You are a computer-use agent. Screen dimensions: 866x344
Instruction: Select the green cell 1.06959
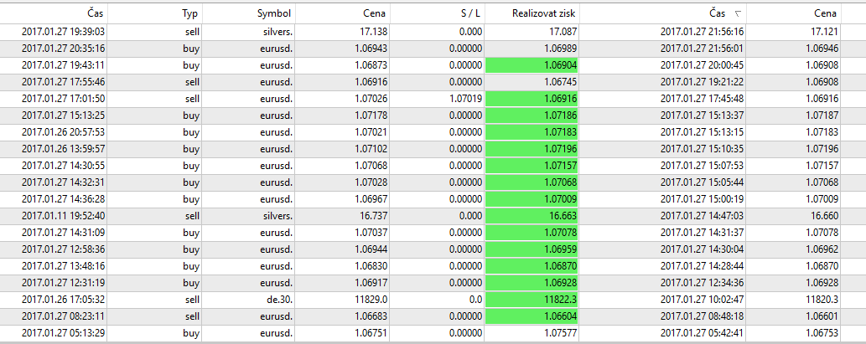[x=532, y=250]
